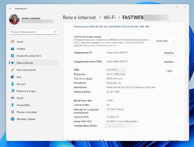194x147 pixels.
Task: Click the Giochi controller icon
Action: coord(12,98)
